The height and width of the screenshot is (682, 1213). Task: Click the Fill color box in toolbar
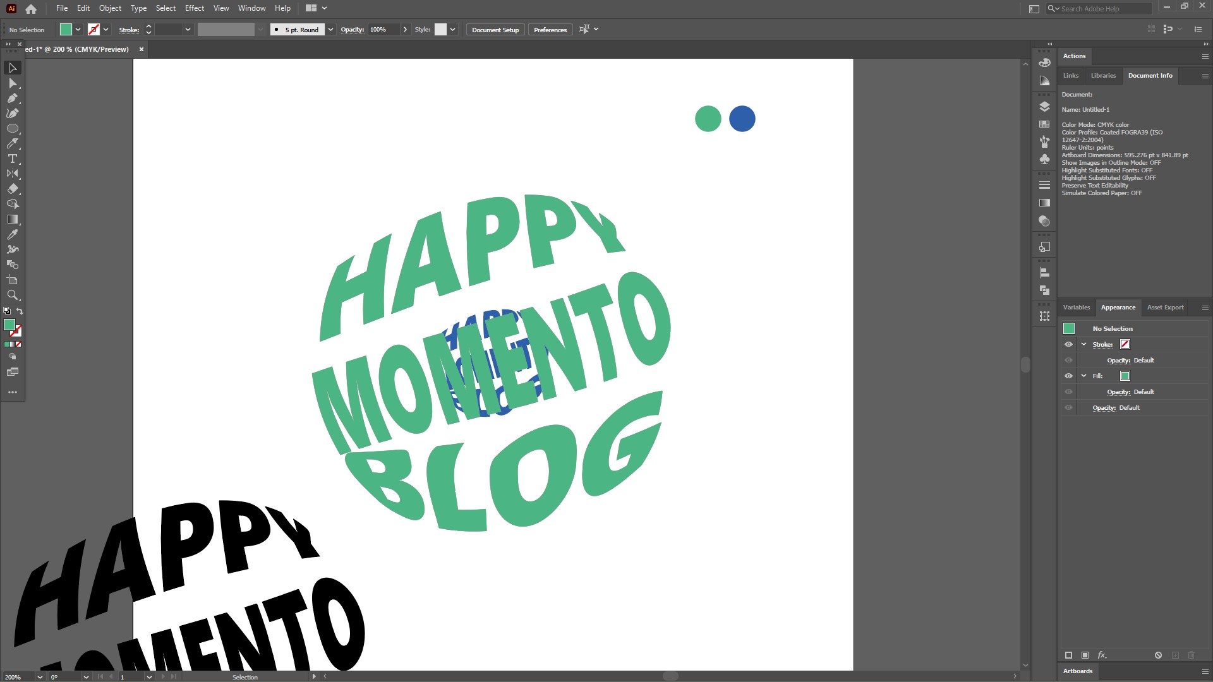(x=9, y=325)
